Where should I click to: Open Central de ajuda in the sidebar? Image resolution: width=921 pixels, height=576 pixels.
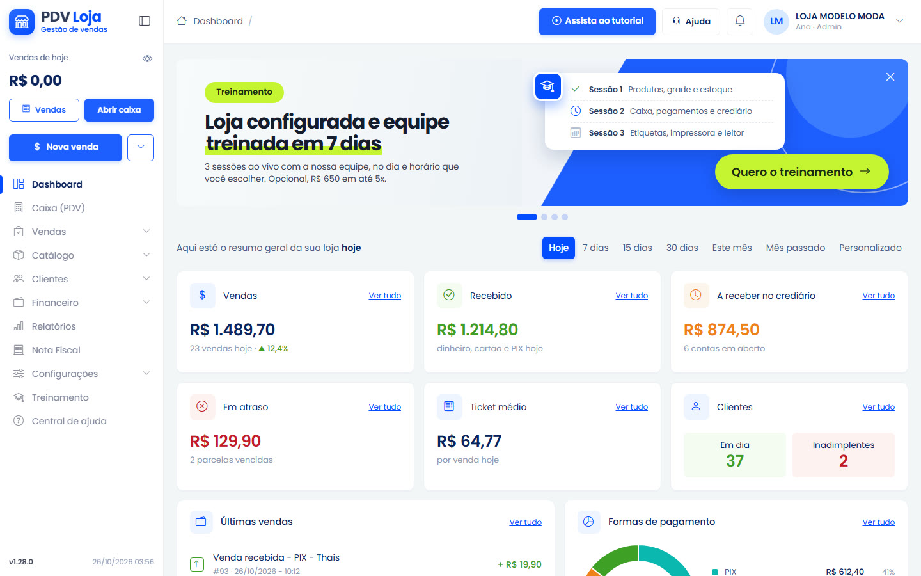click(x=82, y=421)
